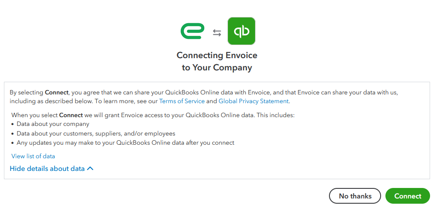The width and height of the screenshot is (434, 212).
Task: Click the To learn more, see our text
Action: click(x=126, y=101)
